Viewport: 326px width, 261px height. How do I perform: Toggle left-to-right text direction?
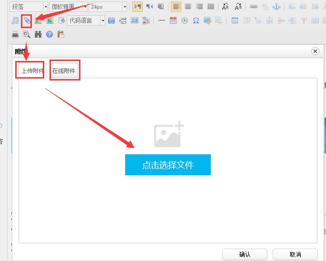click(x=138, y=7)
